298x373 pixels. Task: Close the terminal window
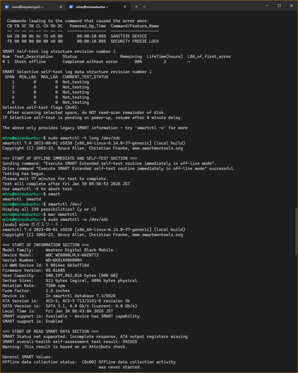point(290,6)
